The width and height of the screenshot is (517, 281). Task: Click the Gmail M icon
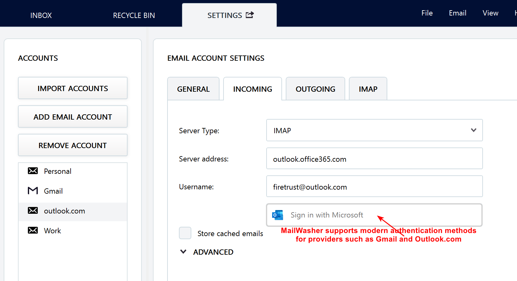pyautogui.click(x=33, y=191)
